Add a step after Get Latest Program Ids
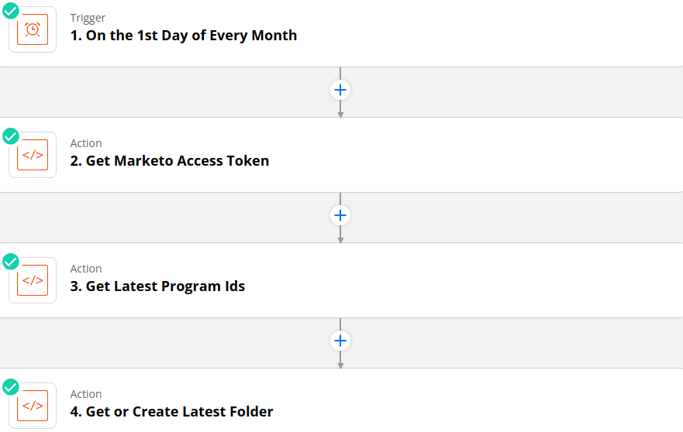Viewport: 683px width, 432px height. pyautogui.click(x=340, y=341)
